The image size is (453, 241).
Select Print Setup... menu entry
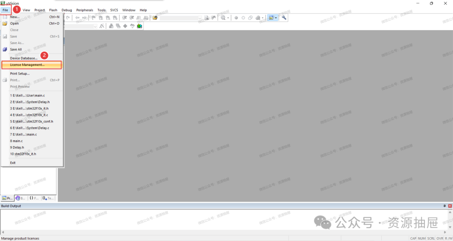[x=32, y=73]
